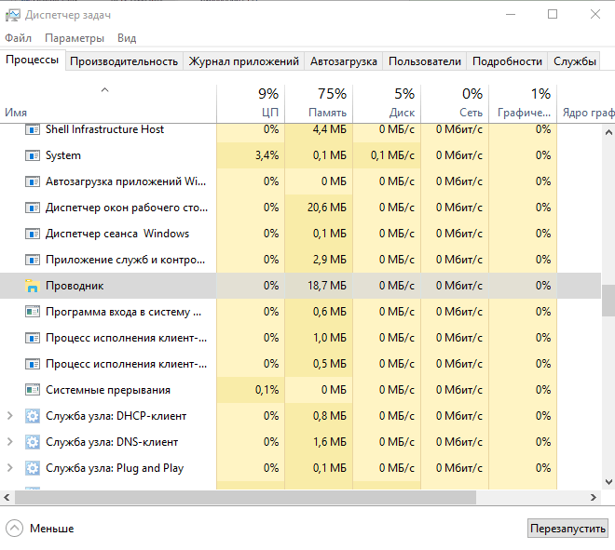615x550 pixels.
Task: Open the Параметры menu
Action: (75, 38)
